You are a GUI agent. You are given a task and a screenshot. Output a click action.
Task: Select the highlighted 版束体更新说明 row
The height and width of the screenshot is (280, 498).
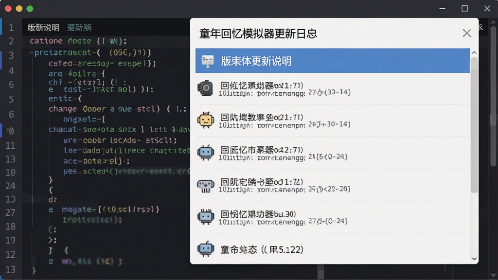(333, 61)
